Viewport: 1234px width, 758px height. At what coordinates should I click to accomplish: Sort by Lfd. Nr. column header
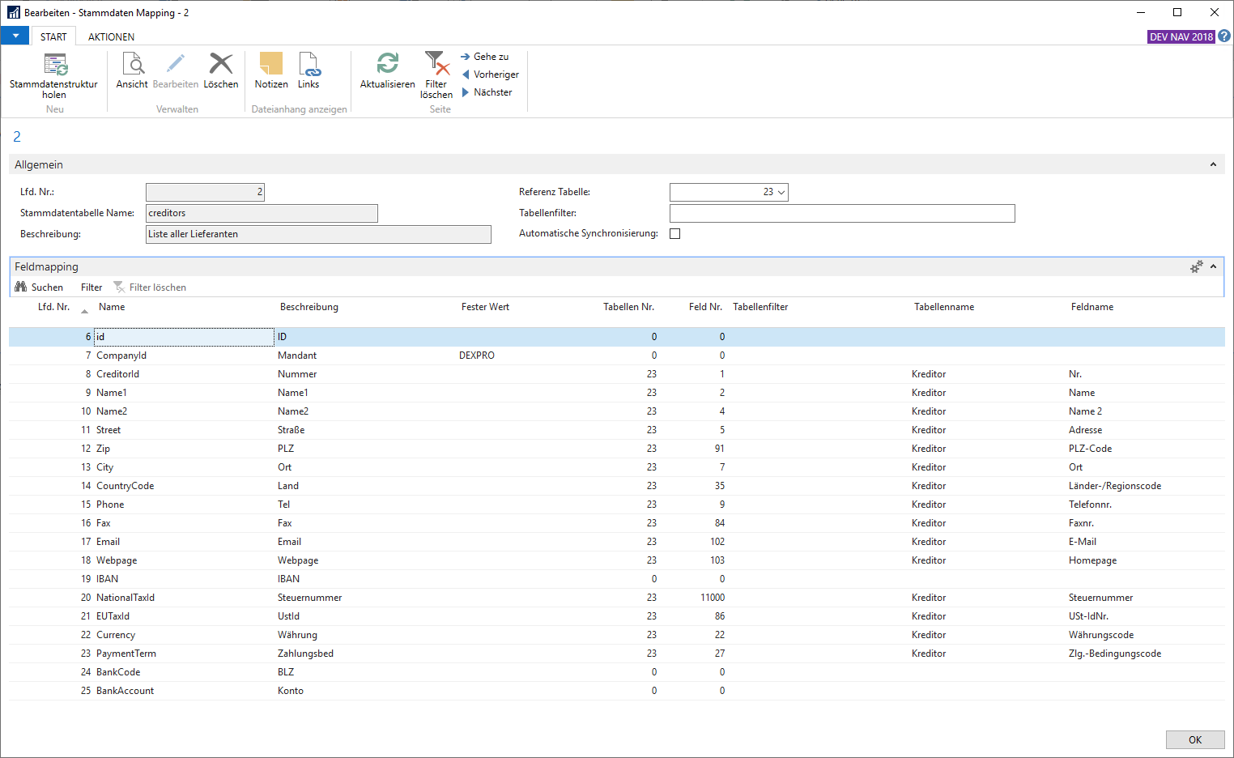pyautogui.click(x=53, y=307)
